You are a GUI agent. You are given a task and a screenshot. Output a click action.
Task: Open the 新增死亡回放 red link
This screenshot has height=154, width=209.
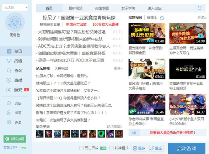click(x=76, y=25)
